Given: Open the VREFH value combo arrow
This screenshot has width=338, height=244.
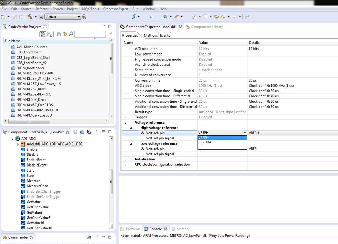Looking at the screenshot, I should pyautogui.click(x=245, y=133).
